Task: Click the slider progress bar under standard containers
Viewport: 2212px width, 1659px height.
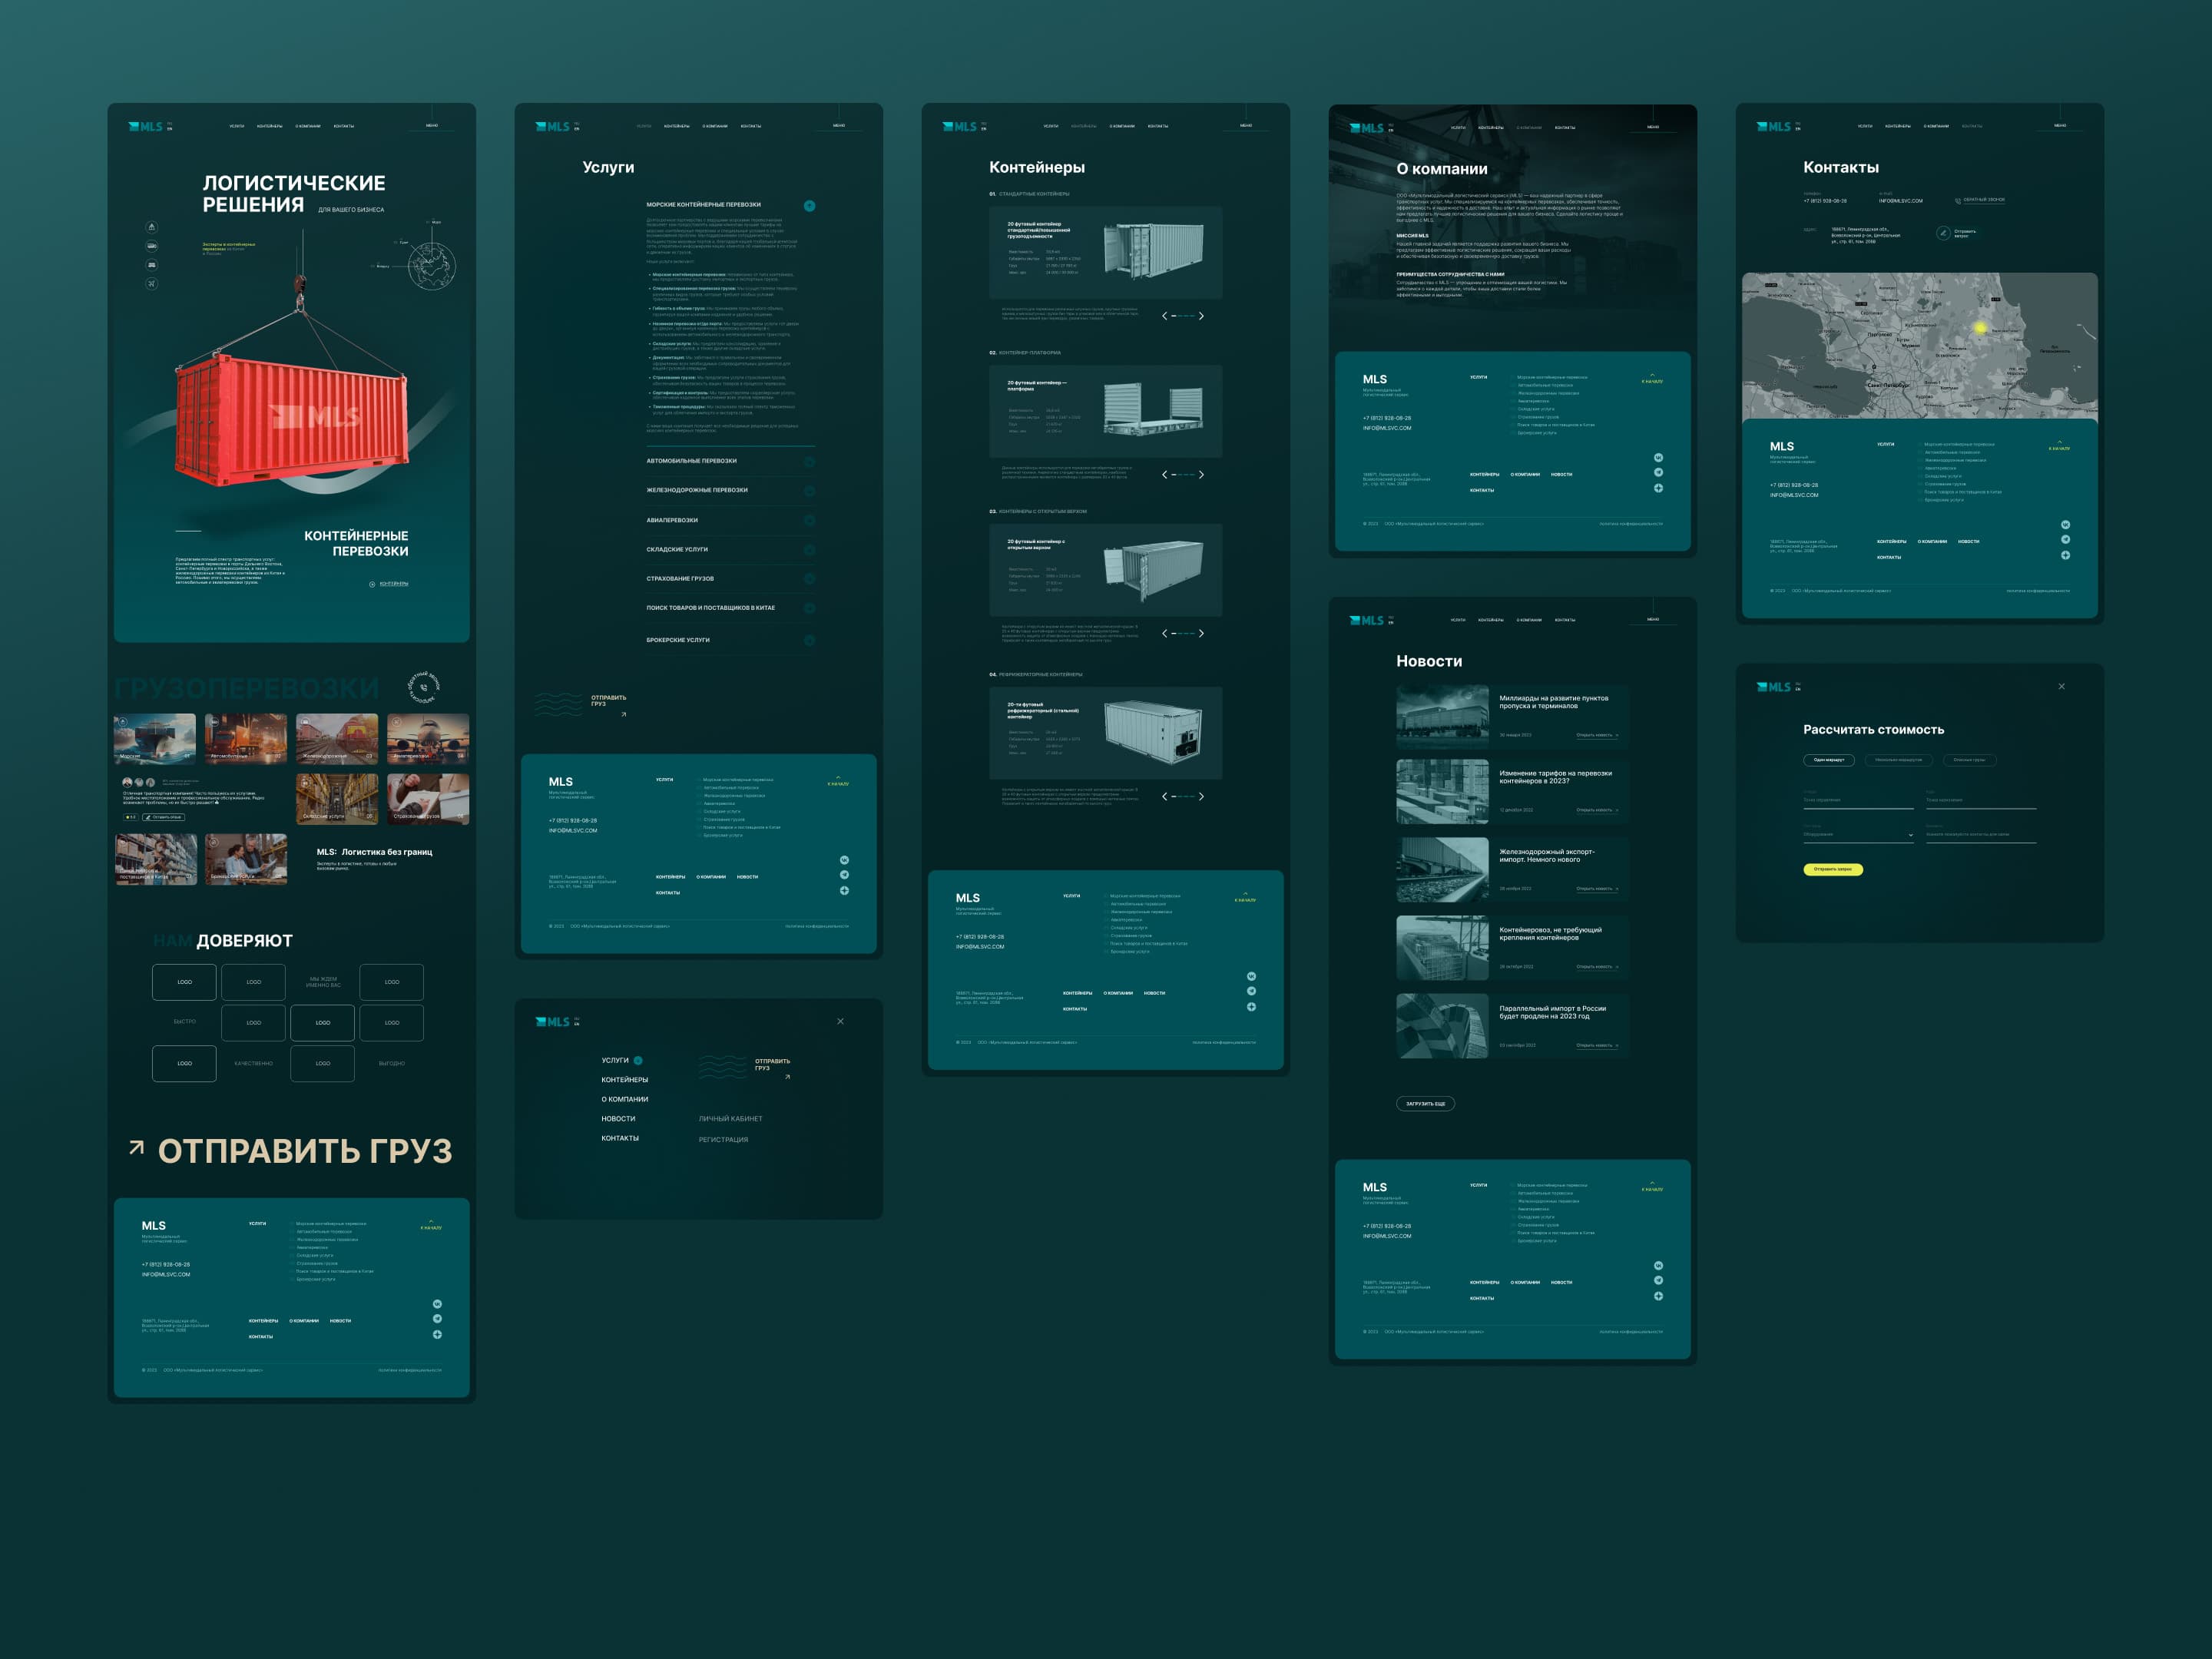Action: click(x=1182, y=316)
